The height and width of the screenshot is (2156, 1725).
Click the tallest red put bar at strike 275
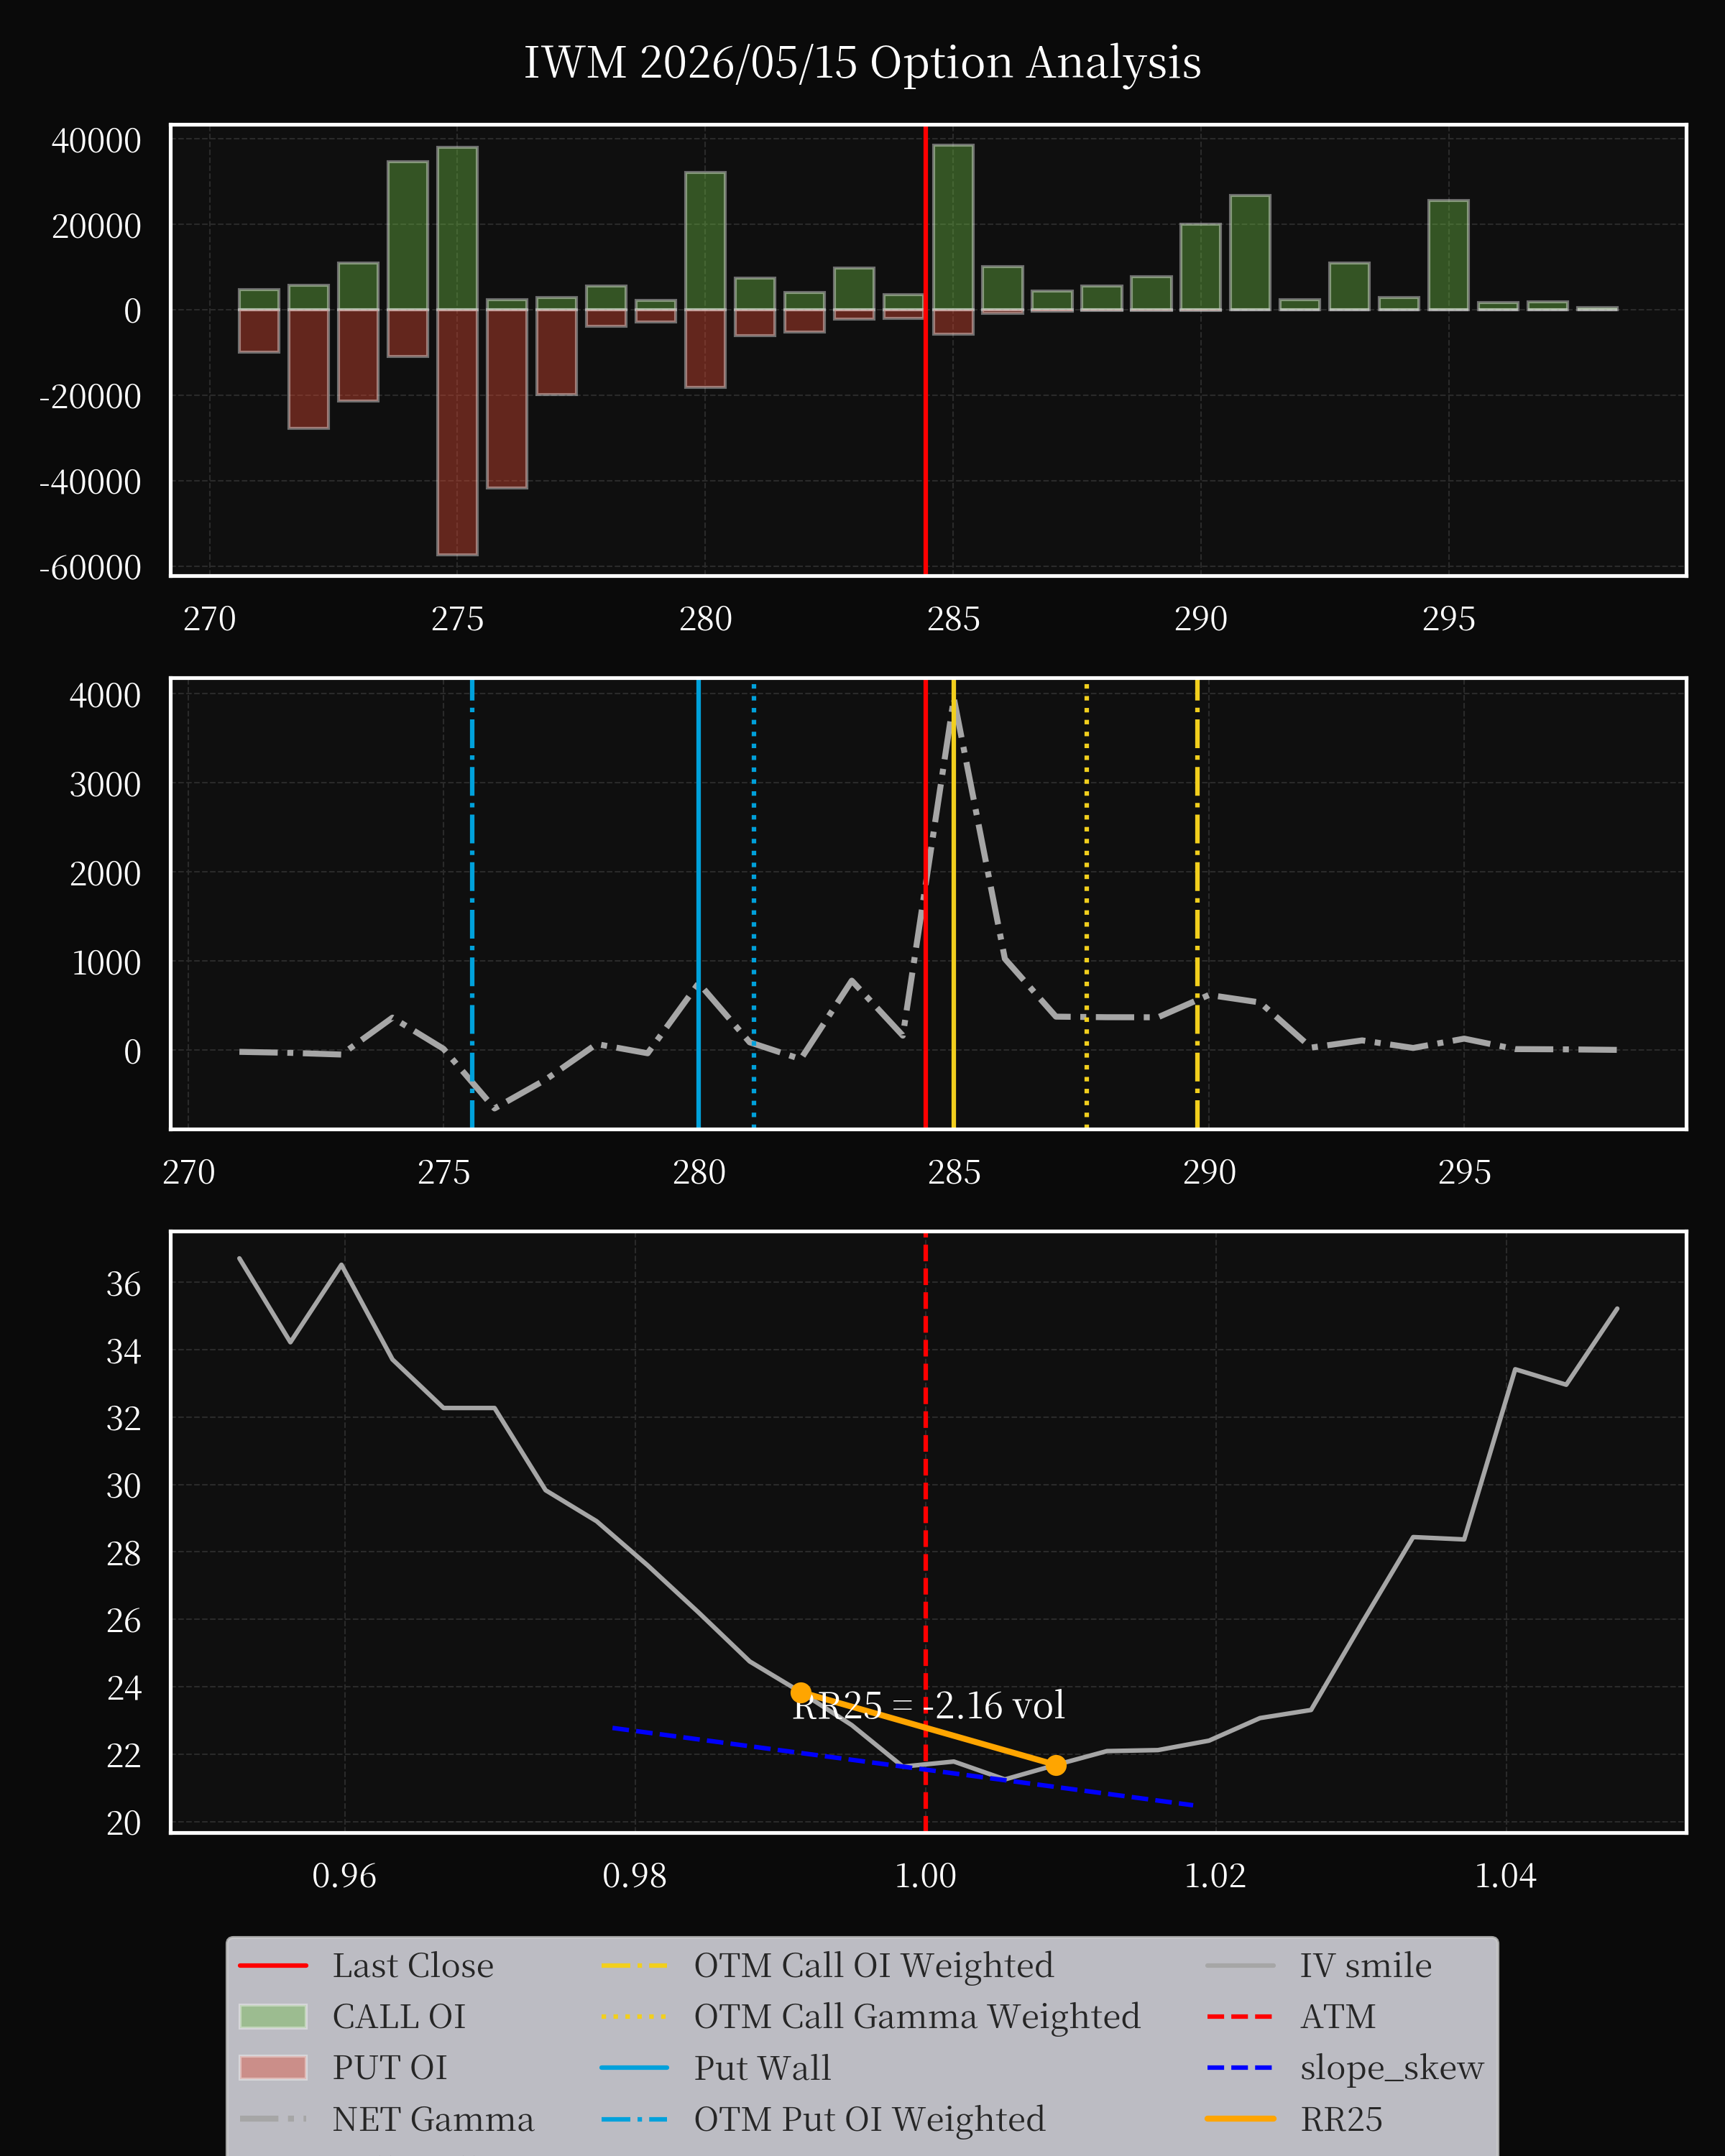[457, 432]
